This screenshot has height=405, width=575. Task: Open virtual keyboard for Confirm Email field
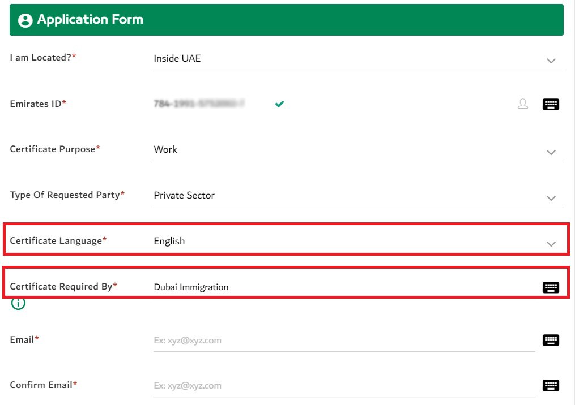click(x=551, y=385)
